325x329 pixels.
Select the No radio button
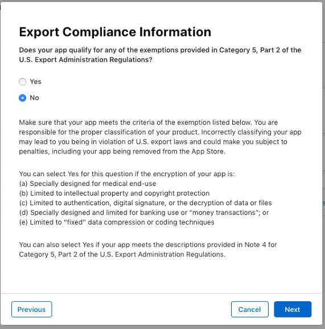pos(22,98)
